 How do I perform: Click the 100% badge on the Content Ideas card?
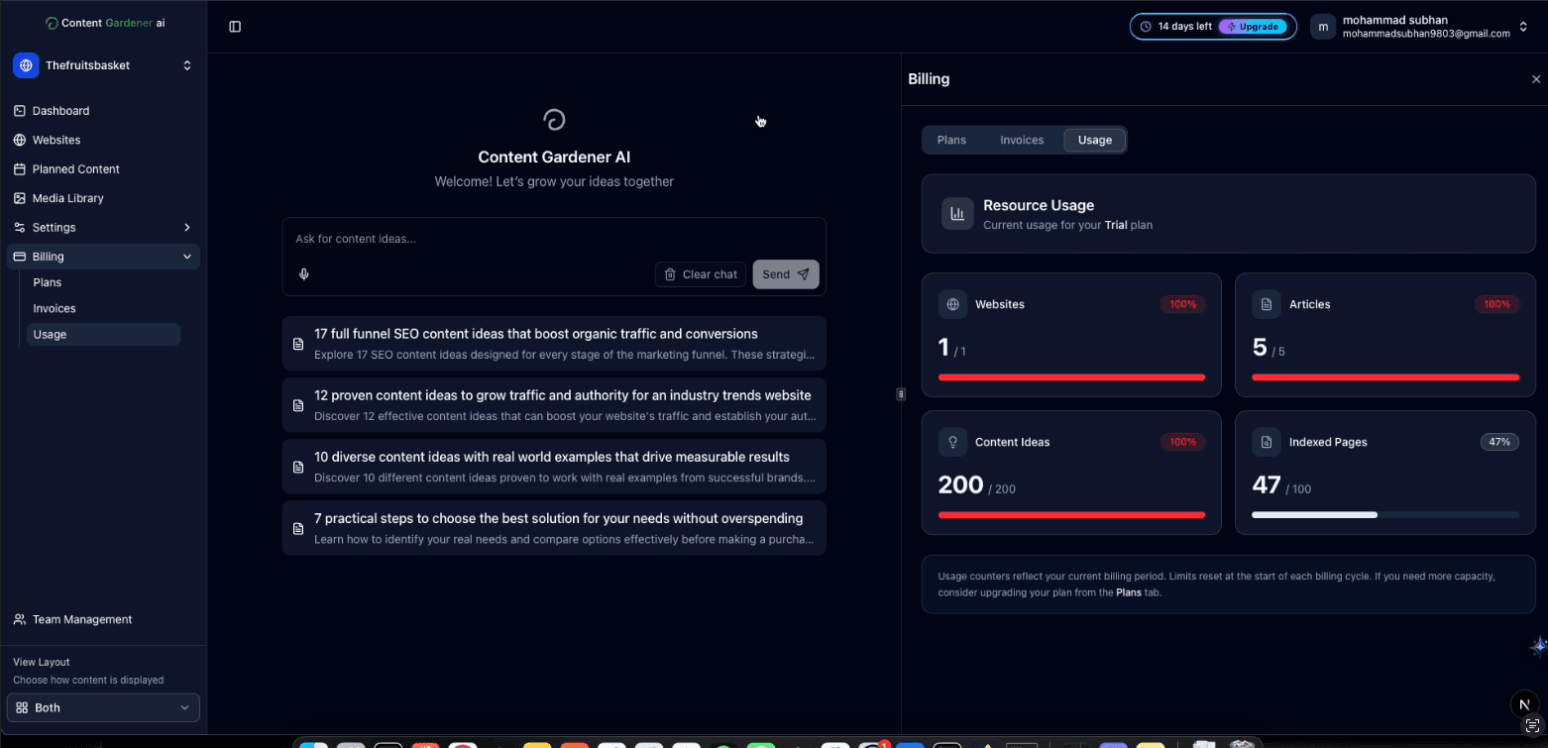(x=1183, y=442)
